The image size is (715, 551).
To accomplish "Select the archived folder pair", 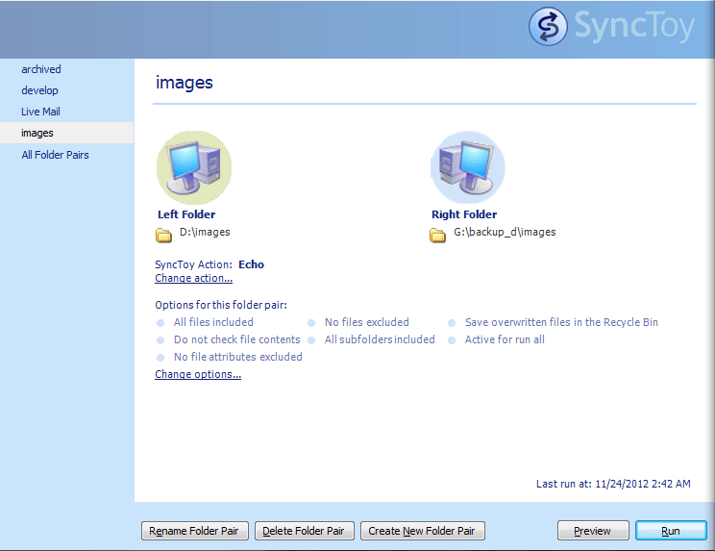I will (x=41, y=69).
